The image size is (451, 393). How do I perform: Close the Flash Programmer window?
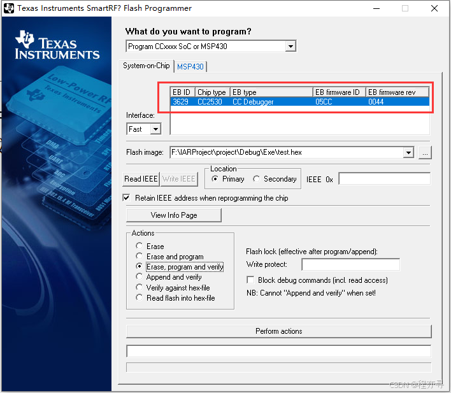pos(434,8)
